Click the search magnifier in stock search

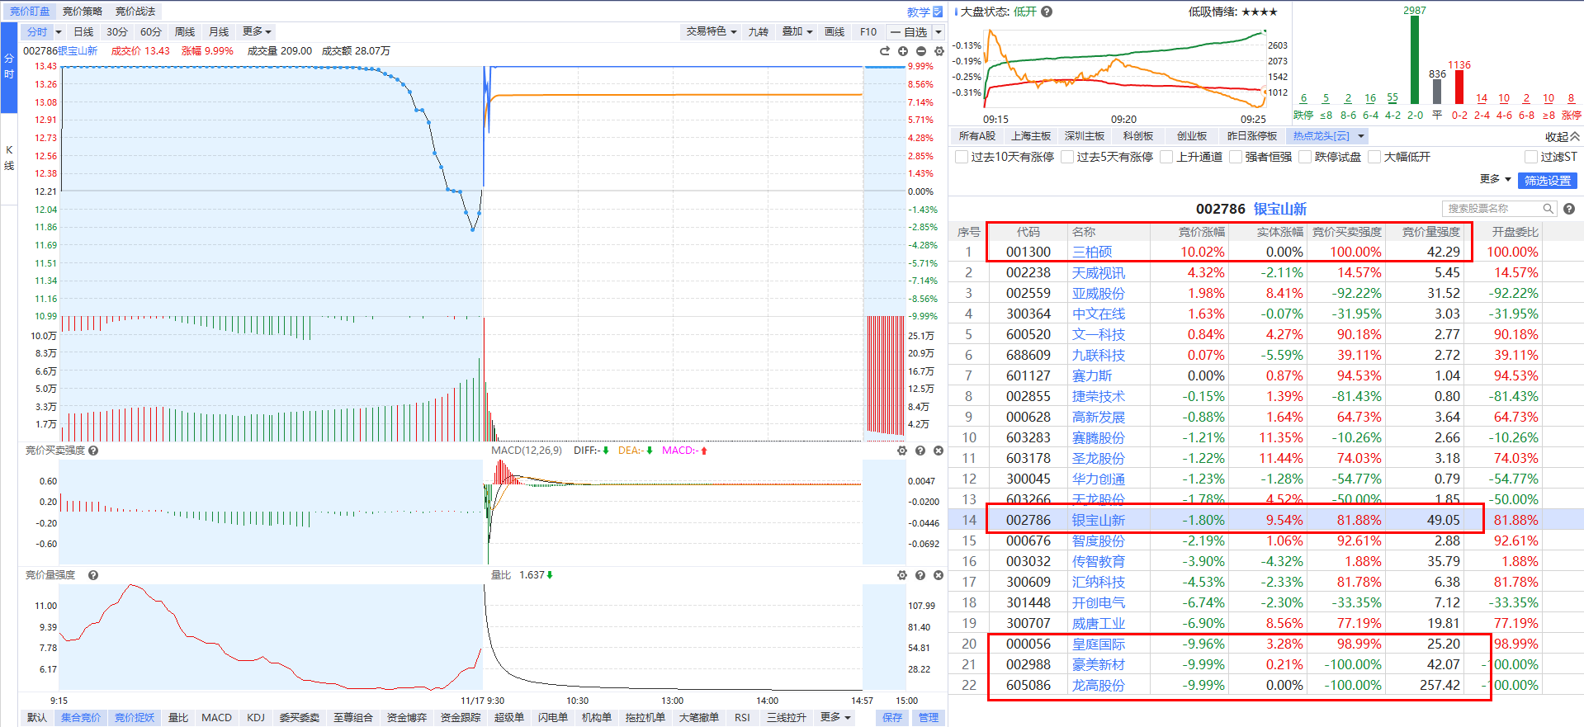(1549, 209)
